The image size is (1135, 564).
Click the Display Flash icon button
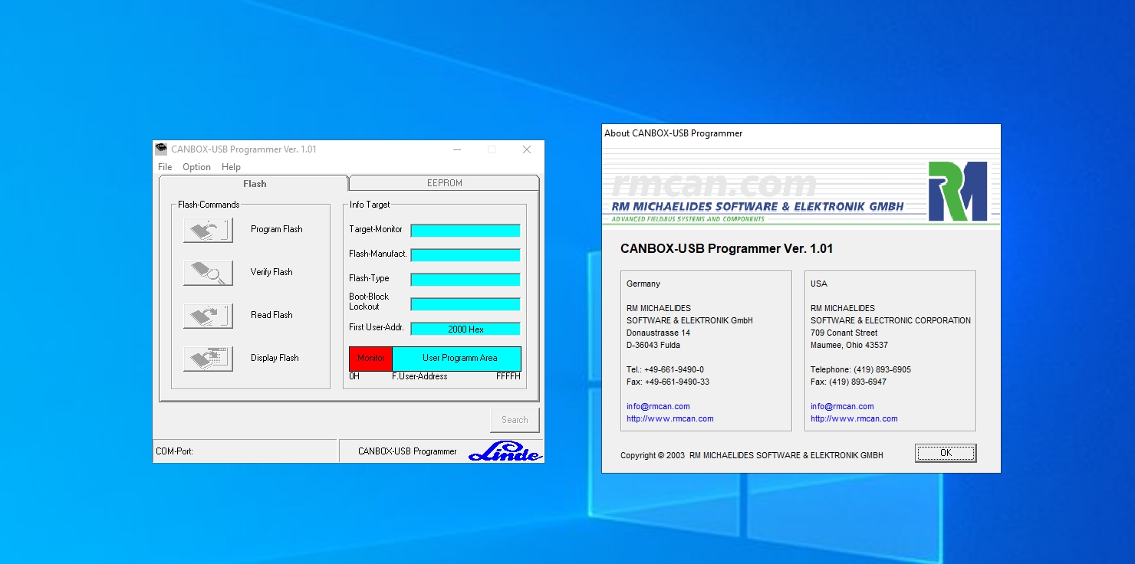click(208, 359)
